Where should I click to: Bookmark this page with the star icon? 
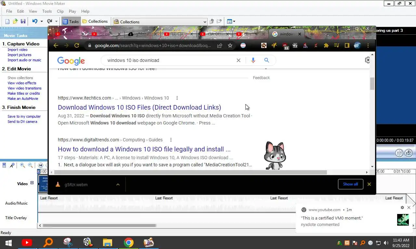(230, 45)
